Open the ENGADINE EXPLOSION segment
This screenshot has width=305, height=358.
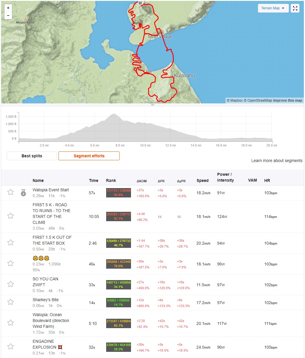point(47,344)
